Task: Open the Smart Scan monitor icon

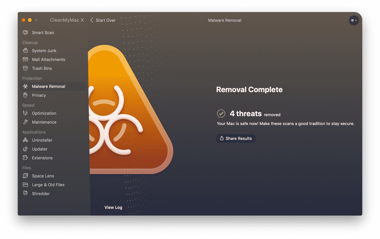Action: click(25, 33)
